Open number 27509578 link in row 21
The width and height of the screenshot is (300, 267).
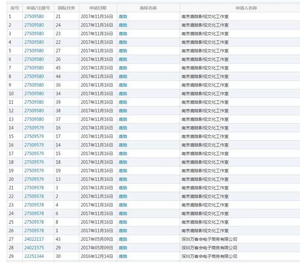click(34, 188)
